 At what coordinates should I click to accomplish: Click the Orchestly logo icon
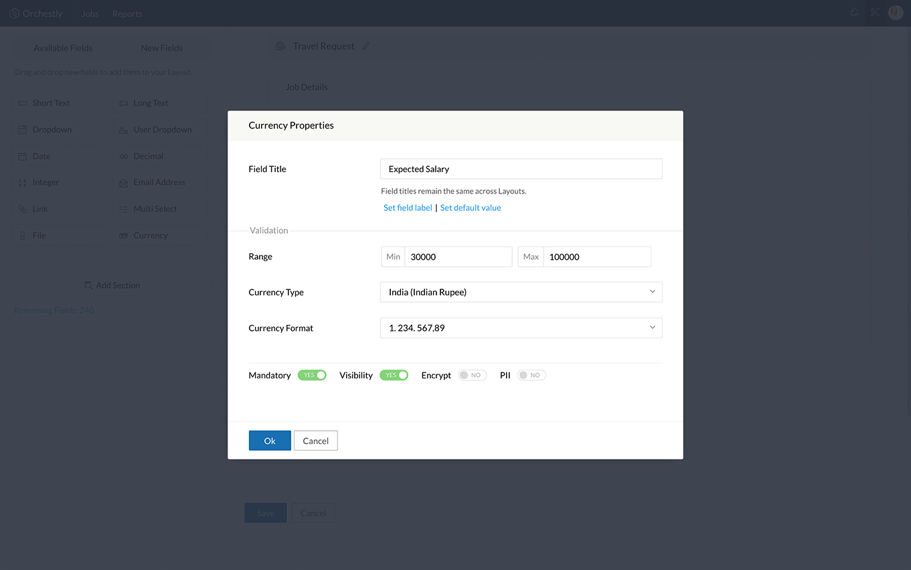(14, 13)
